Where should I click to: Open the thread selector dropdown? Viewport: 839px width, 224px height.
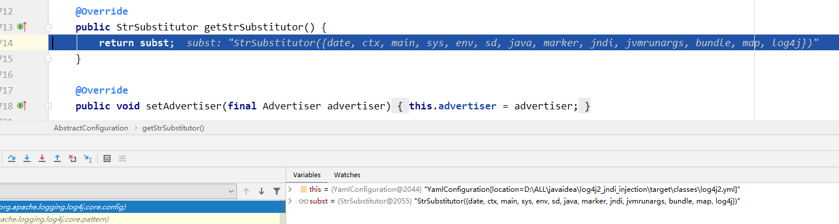pyautogui.click(x=118, y=191)
